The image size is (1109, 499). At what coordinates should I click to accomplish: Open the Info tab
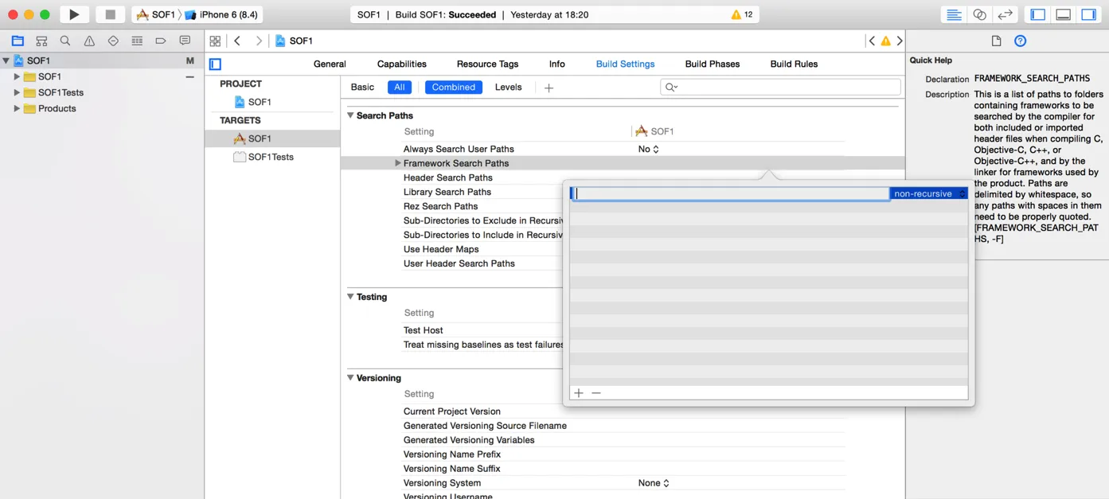point(557,64)
